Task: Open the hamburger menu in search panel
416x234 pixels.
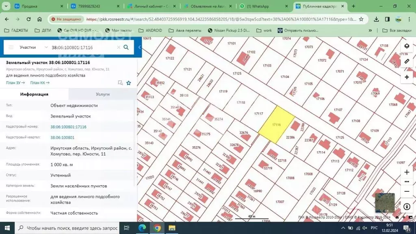Action: (x=11, y=47)
